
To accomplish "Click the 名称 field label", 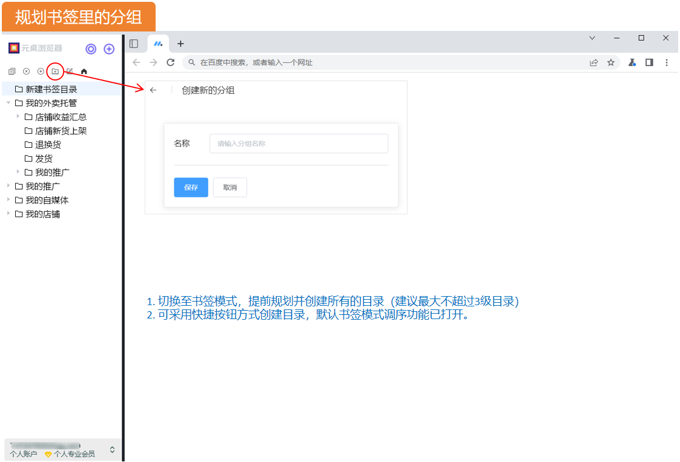I will [x=182, y=143].
